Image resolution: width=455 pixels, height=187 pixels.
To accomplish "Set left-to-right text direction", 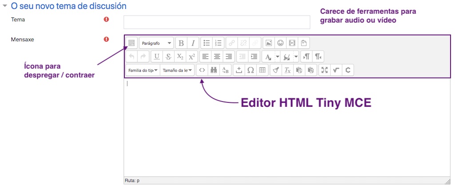I will 307,57.
